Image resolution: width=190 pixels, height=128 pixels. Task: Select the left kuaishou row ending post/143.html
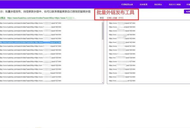tap(30, 38)
